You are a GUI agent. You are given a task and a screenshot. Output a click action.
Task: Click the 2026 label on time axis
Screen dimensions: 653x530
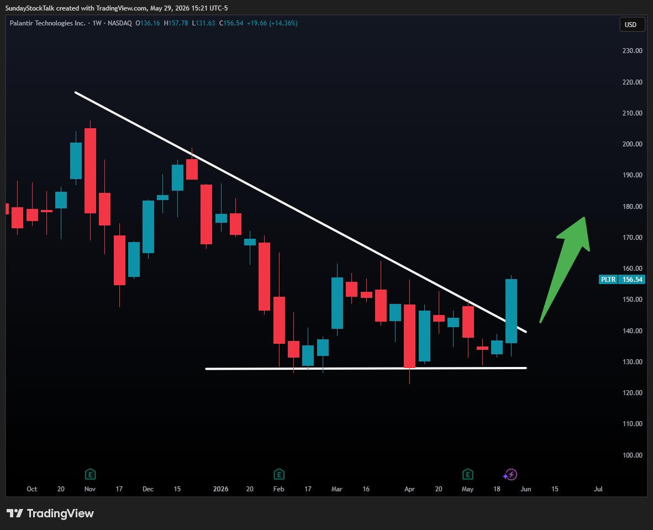pyautogui.click(x=221, y=489)
